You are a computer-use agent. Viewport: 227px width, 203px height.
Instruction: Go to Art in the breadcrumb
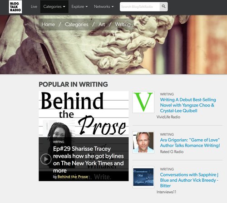tap(102, 25)
